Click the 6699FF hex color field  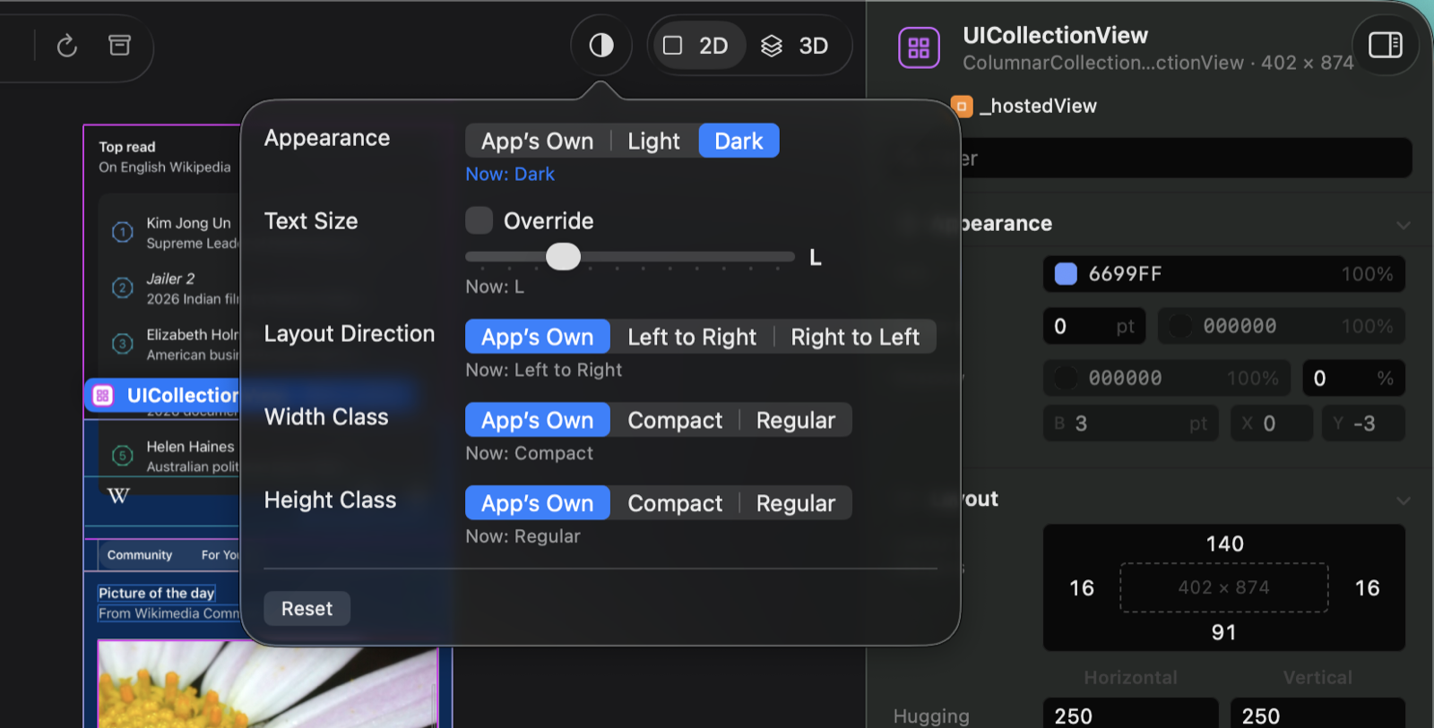(1224, 274)
